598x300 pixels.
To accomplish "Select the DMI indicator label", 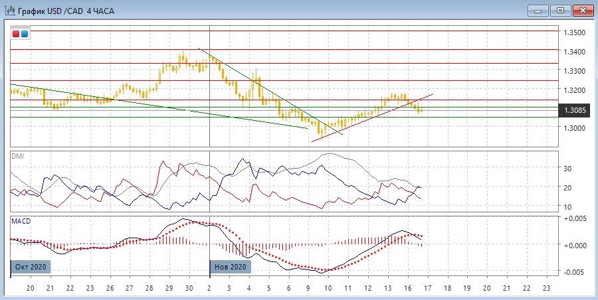I will click(17, 155).
